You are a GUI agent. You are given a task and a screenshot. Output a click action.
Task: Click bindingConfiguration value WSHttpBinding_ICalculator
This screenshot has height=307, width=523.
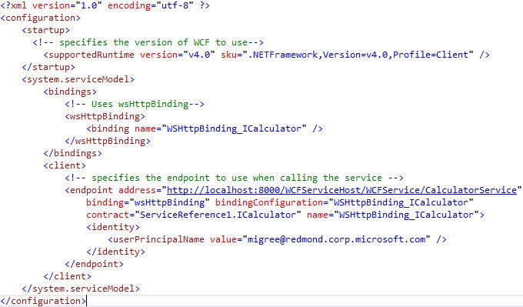point(401,202)
